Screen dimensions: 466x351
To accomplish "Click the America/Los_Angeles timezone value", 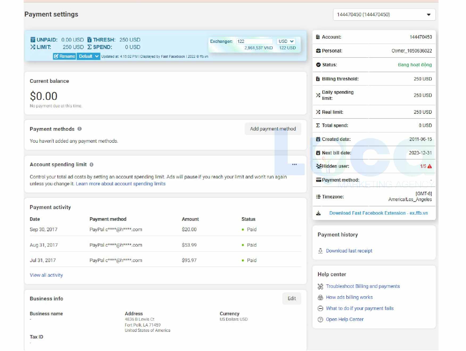I will [x=410, y=199].
